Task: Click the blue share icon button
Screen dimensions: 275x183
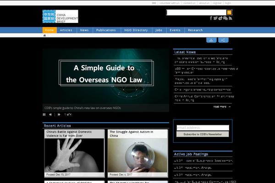Action: pos(223,40)
